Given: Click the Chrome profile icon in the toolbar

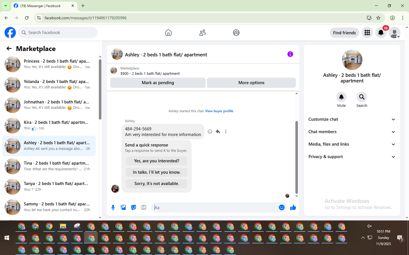Looking at the screenshot, I should tap(393, 18).
